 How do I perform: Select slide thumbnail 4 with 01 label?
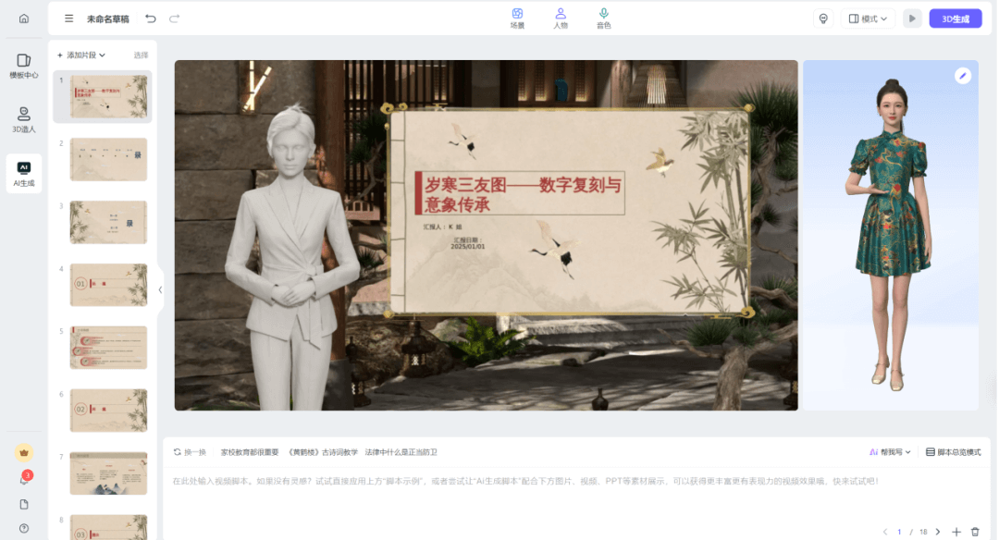(x=108, y=285)
